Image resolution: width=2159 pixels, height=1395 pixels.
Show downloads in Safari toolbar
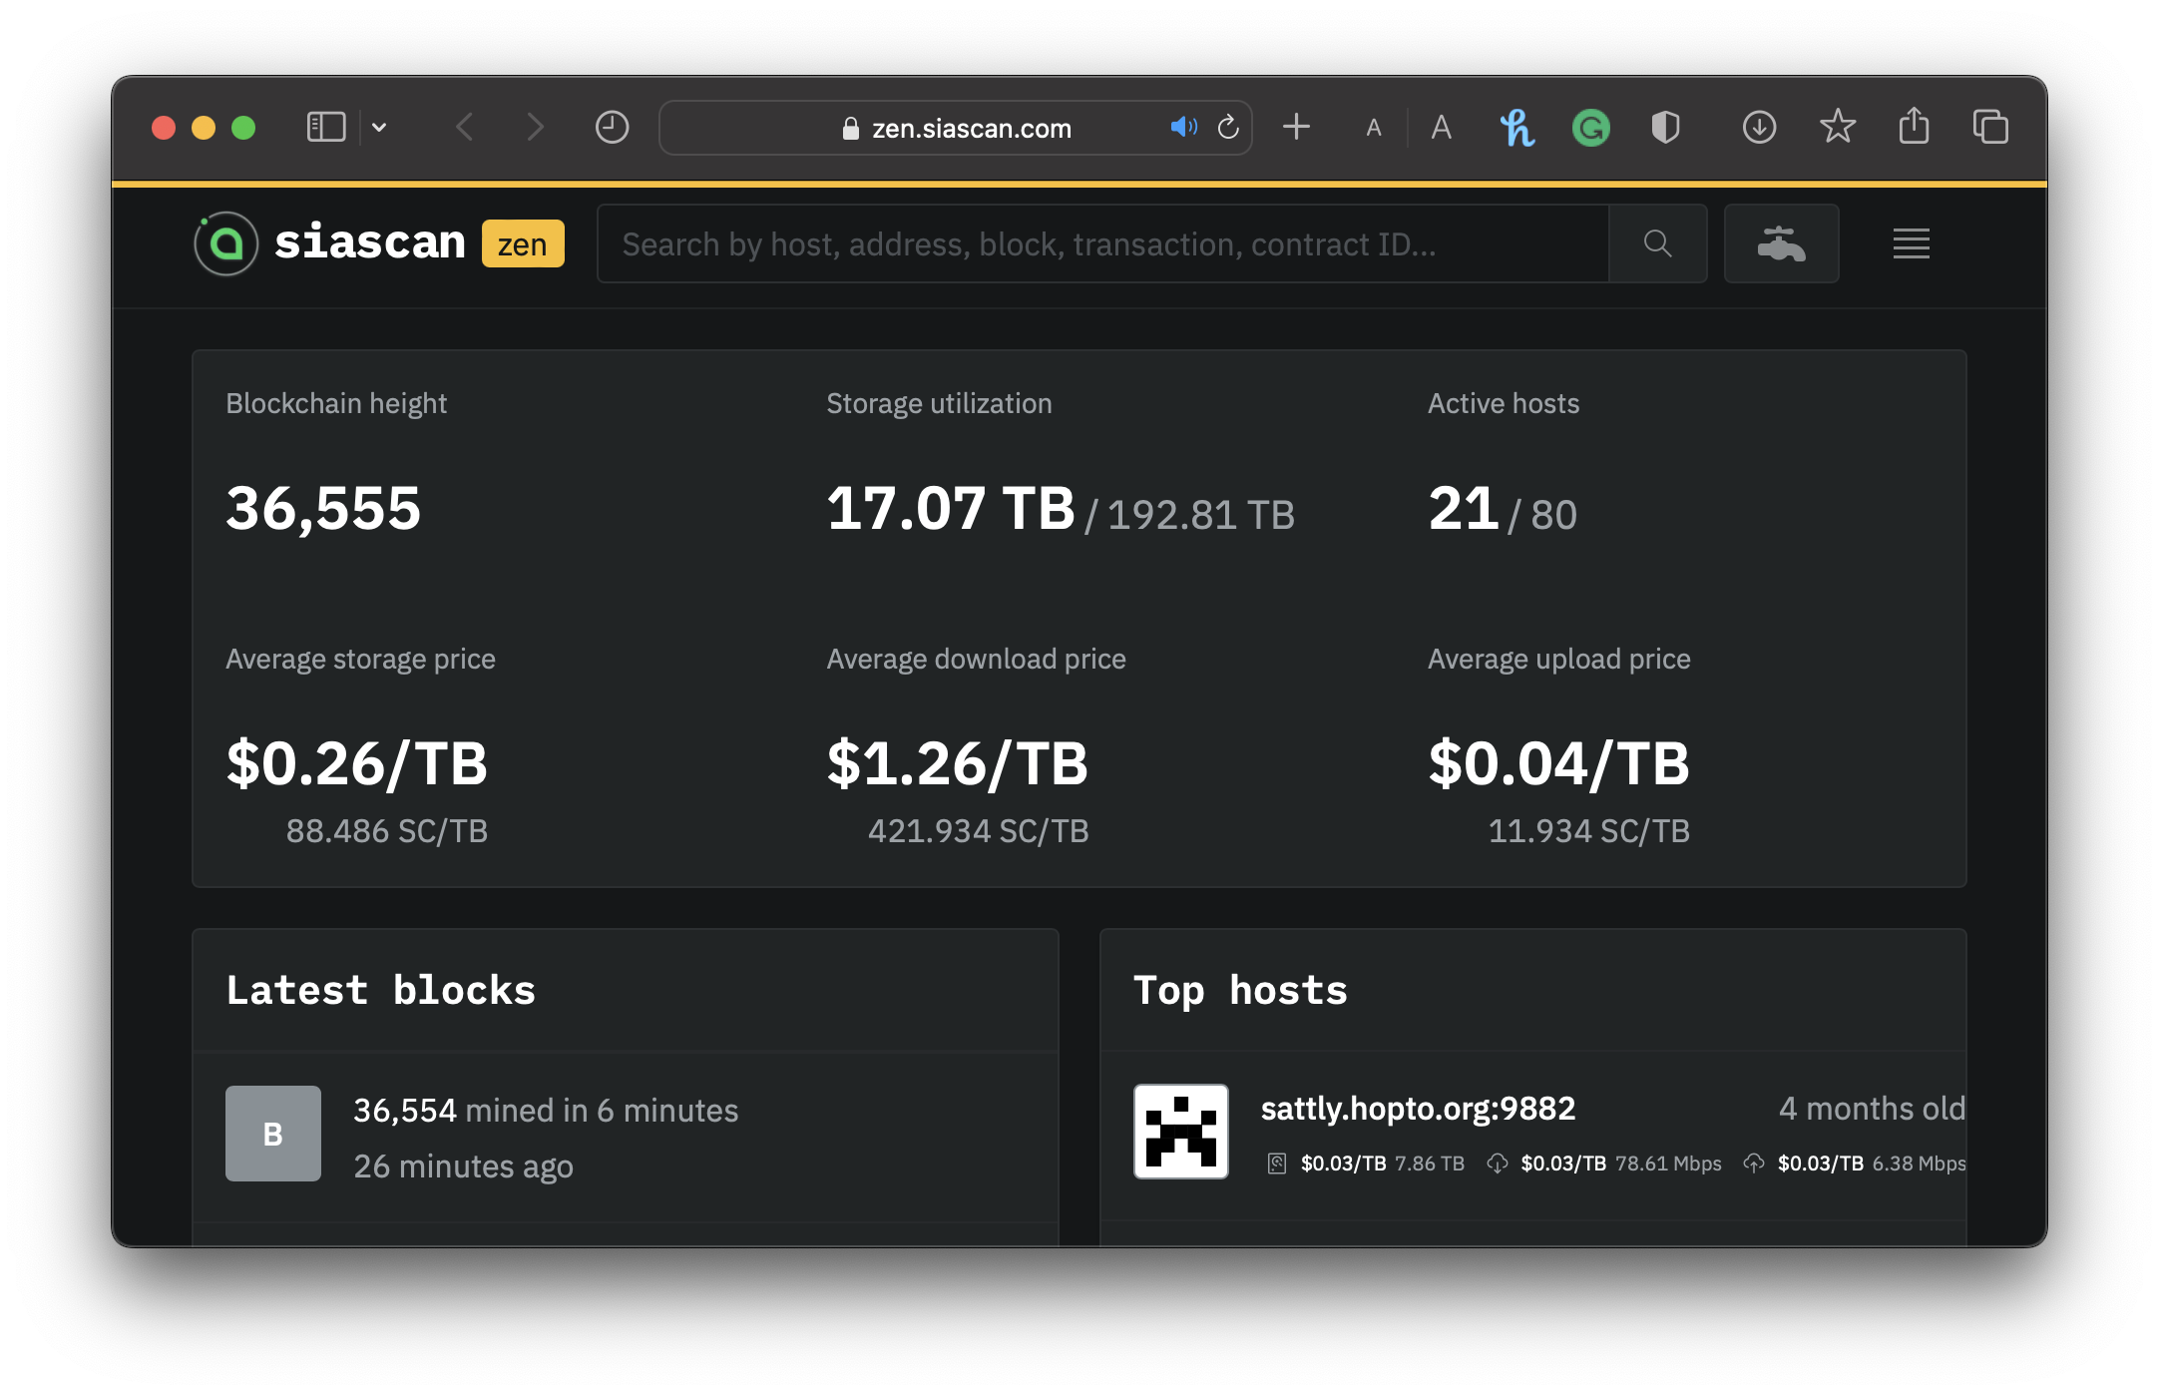pos(1759,127)
